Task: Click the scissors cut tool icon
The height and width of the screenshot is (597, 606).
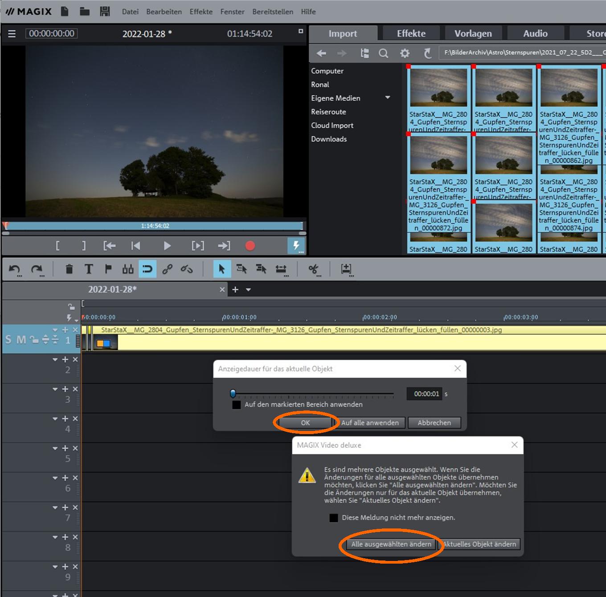Action: [313, 269]
